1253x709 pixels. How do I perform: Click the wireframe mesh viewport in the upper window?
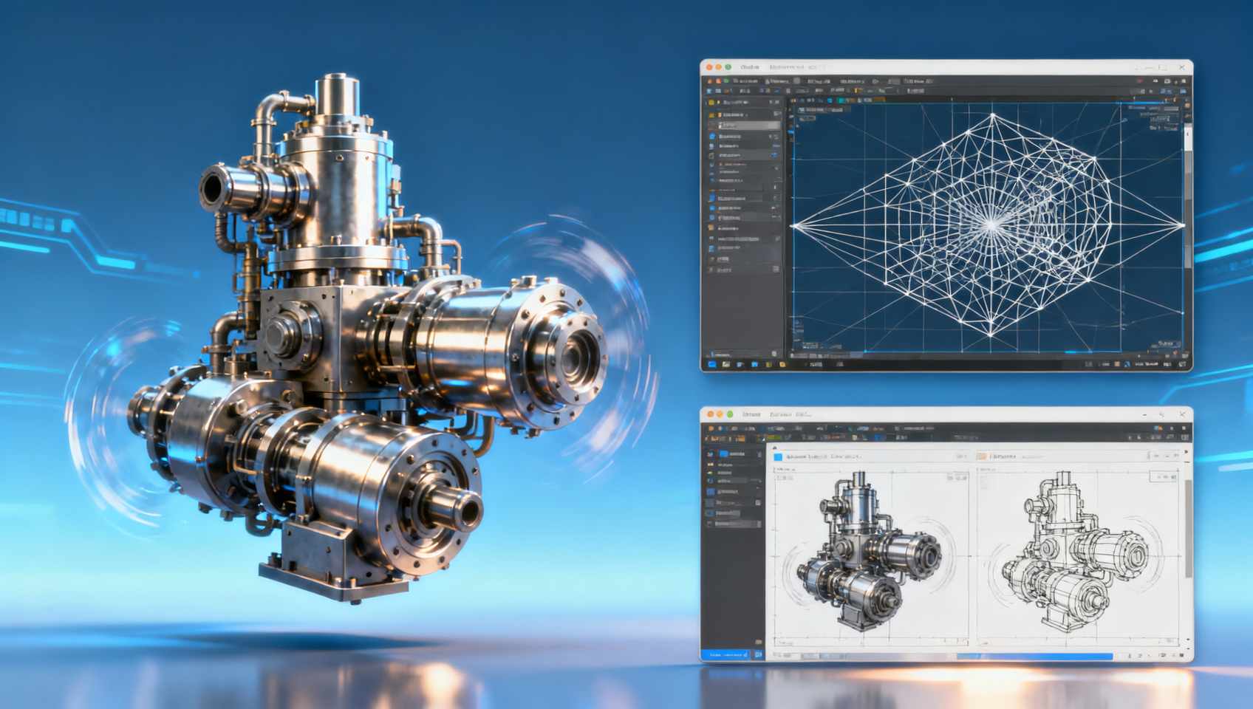coord(988,226)
